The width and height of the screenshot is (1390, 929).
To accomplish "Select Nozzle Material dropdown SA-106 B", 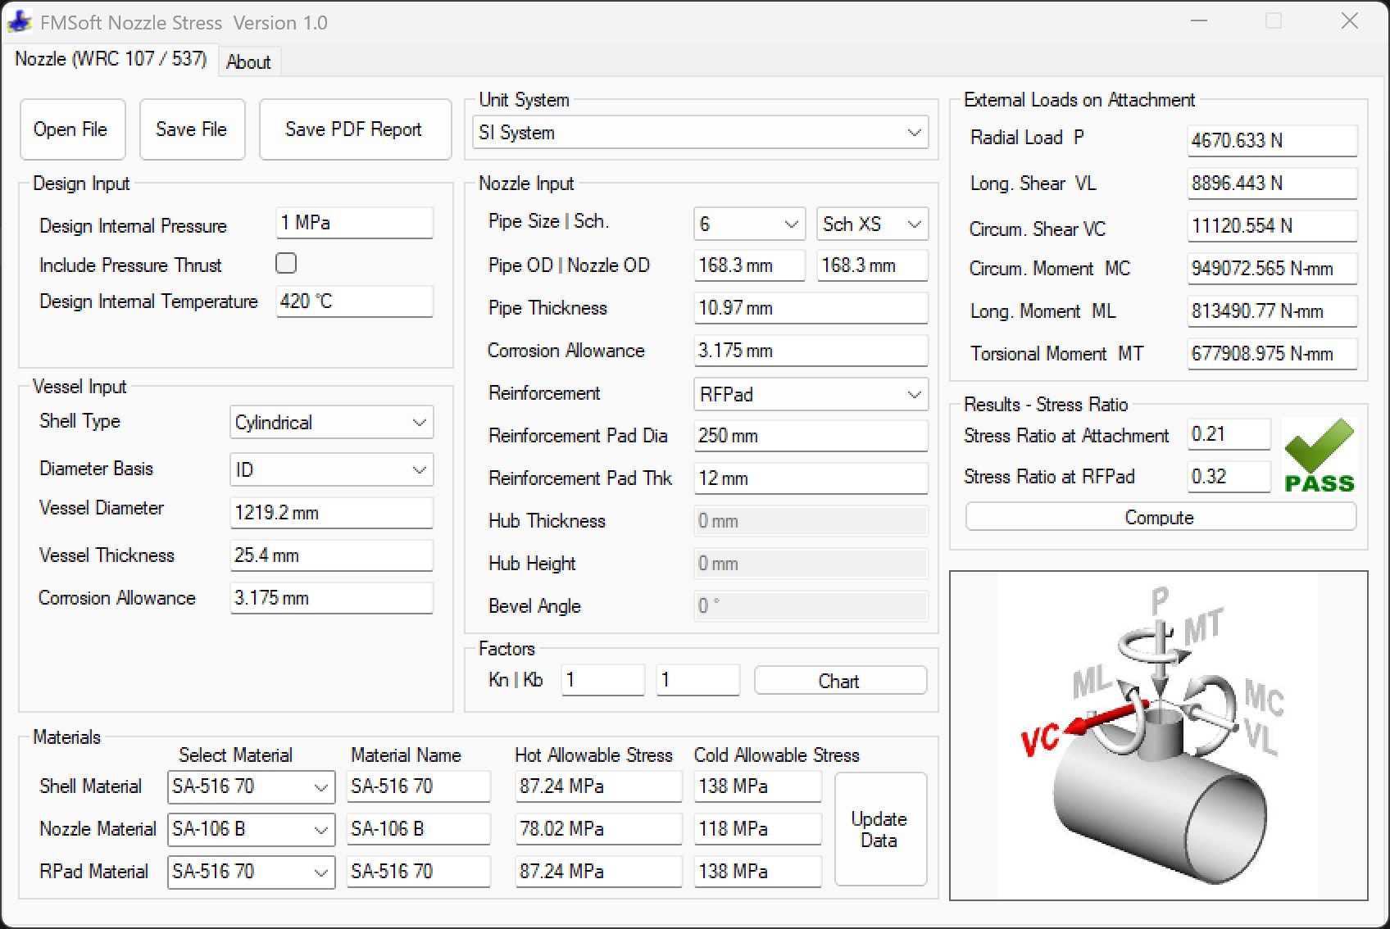I will pos(251,829).
